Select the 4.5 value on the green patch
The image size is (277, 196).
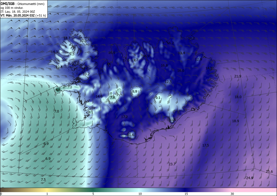pyautogui.click(x=58, y=90)
